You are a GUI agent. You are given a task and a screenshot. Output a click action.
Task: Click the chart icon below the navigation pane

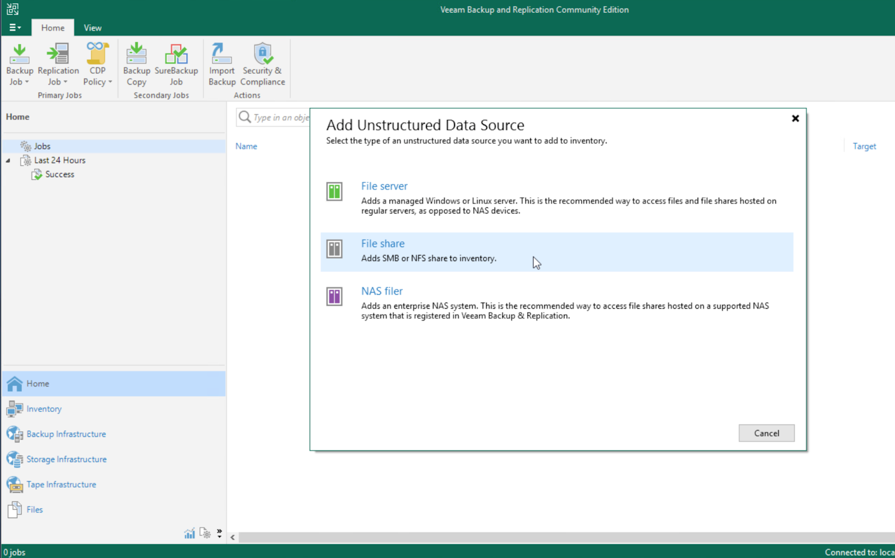pos(190,533)
